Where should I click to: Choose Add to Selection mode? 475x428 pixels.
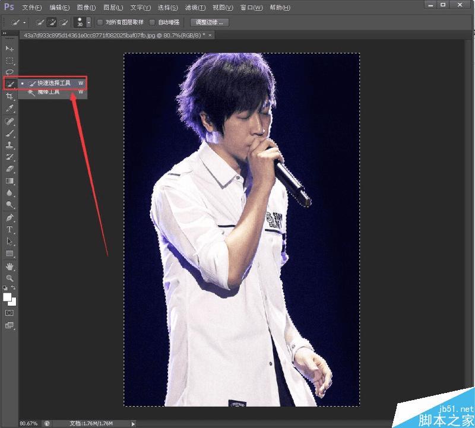52,22
